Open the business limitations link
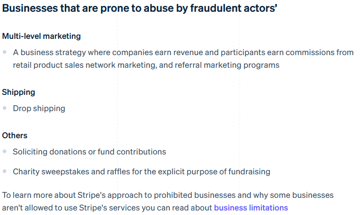Screen dimensions: 360x215 click(251, 208)
